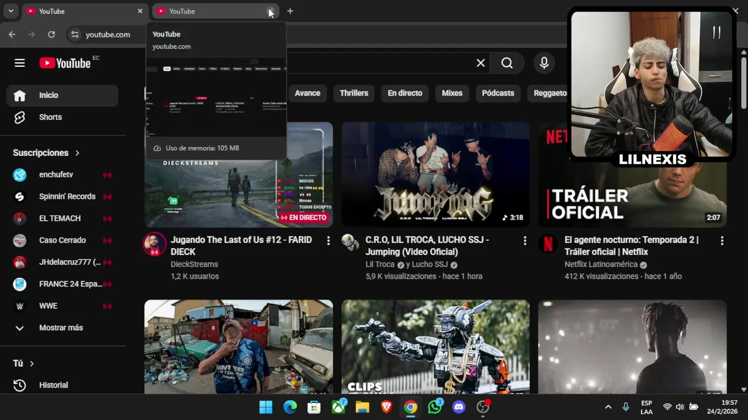The height and width of the screenshot is (420, 748).
Task: Open Brave browser from taskbar
Action: pyautogui.click(x=386, y=407)
